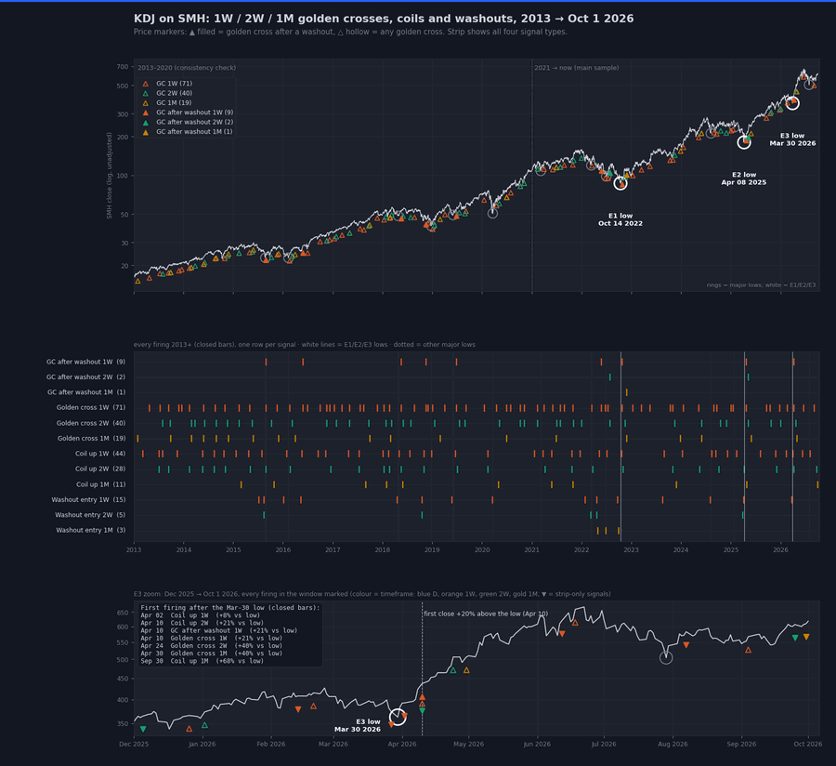Click filled gold triangle for GC after washout 1M

(146, 132)
